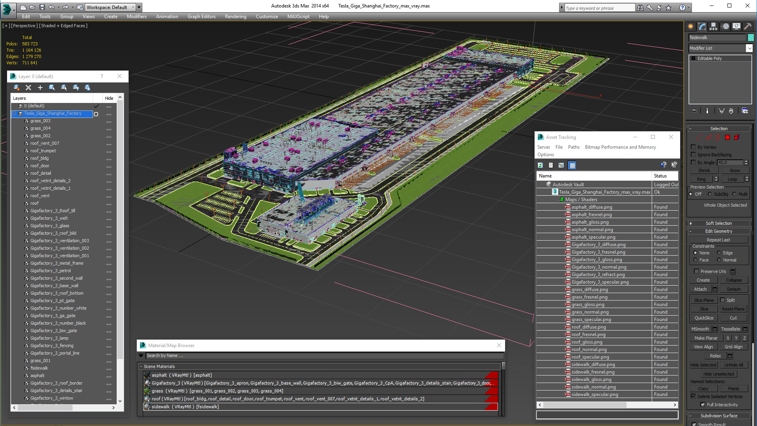Click the Undo arrow icon

click(x=52, y=7)
